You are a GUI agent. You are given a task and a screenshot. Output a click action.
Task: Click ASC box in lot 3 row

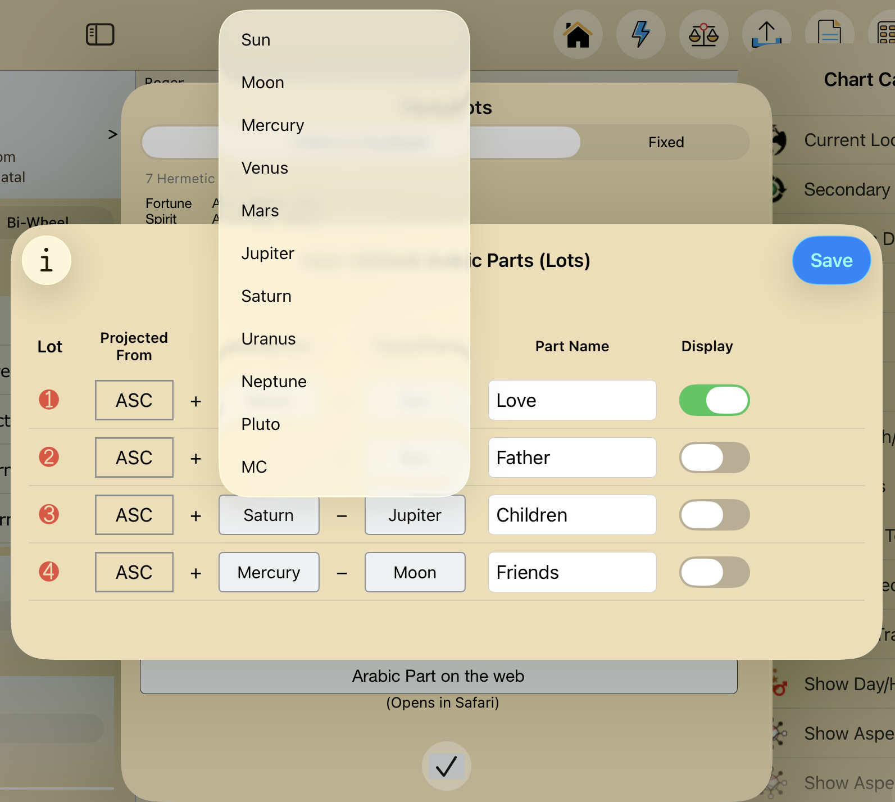[x=134, y=515]
